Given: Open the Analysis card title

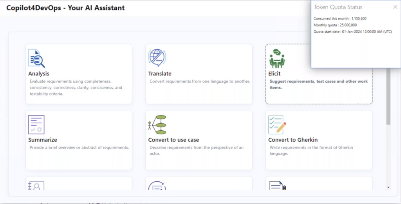Looking at the screenshot, I should pos(39,74).
